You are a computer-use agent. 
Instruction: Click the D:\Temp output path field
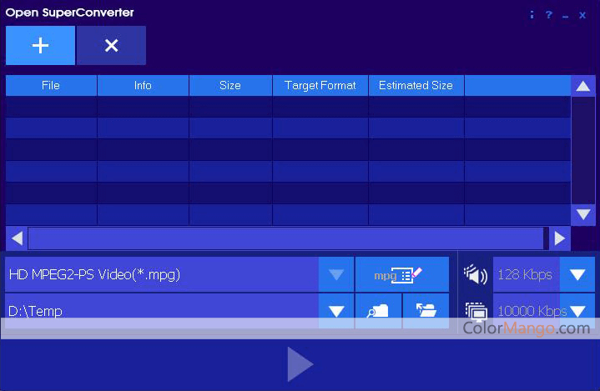point(162,311)
